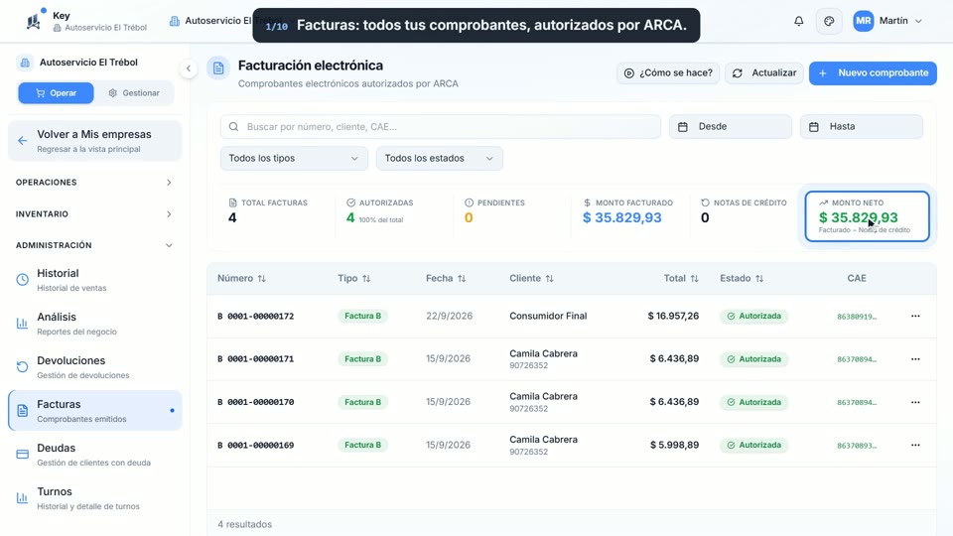Open the notifications bell
Image resolution: width=953 pixels, height=536 pixels.
coord(798,21)
